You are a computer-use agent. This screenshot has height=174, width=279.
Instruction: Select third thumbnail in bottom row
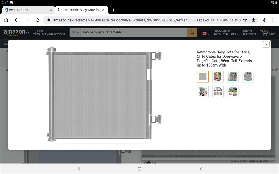pyautogui.click(x=233, y=92)
